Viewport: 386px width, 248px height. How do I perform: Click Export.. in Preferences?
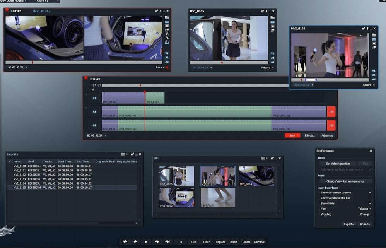(x=349, y=224)
